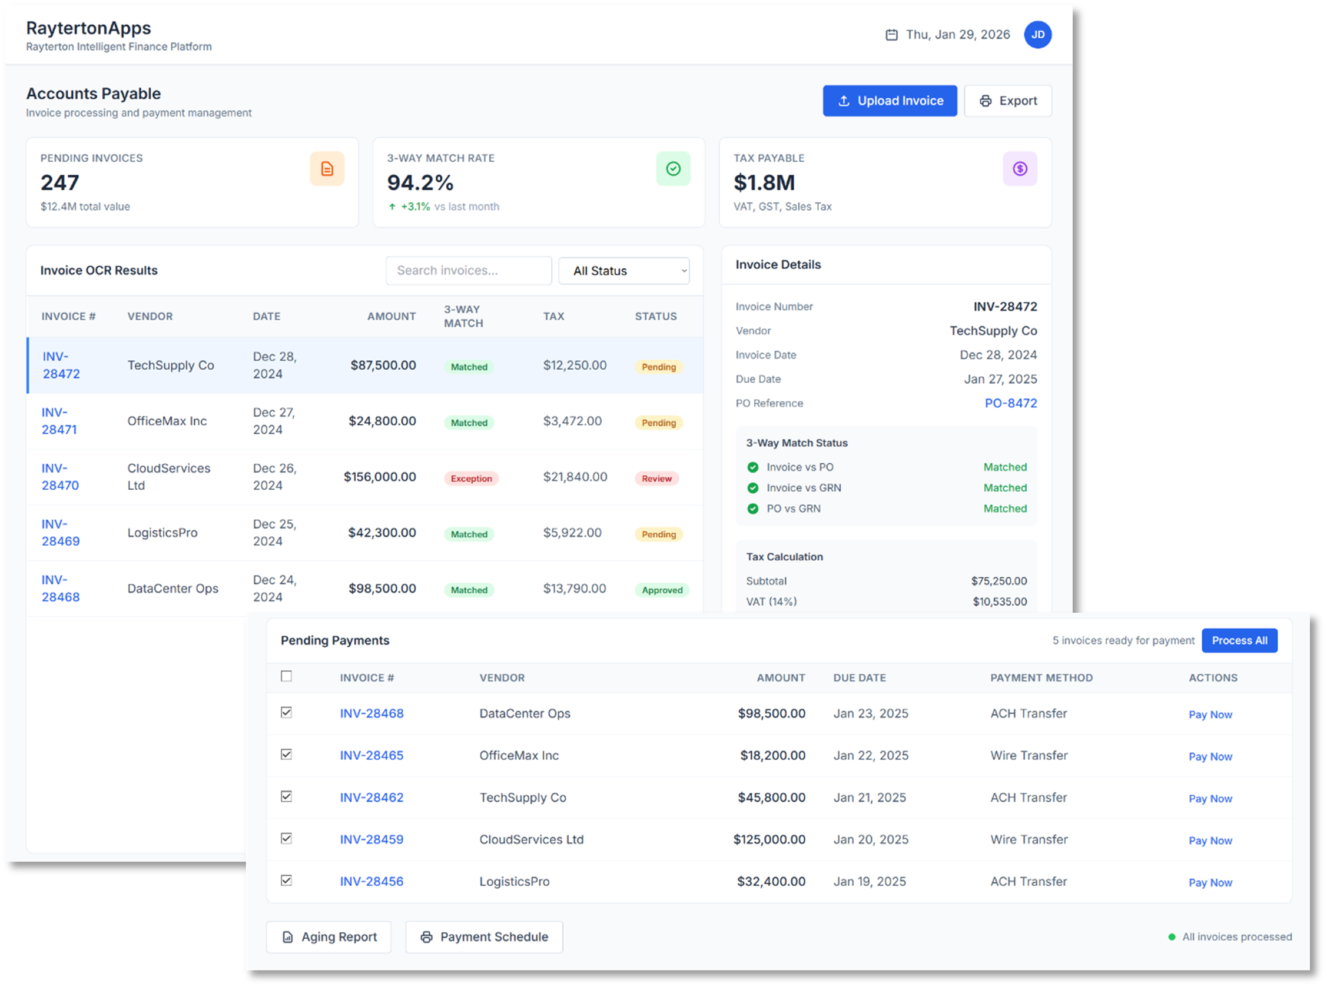Click the orange document icon on Pending Invoices card
This screenshot has width=1327, height=990.
pyautogui.click(x=327, y=168)
